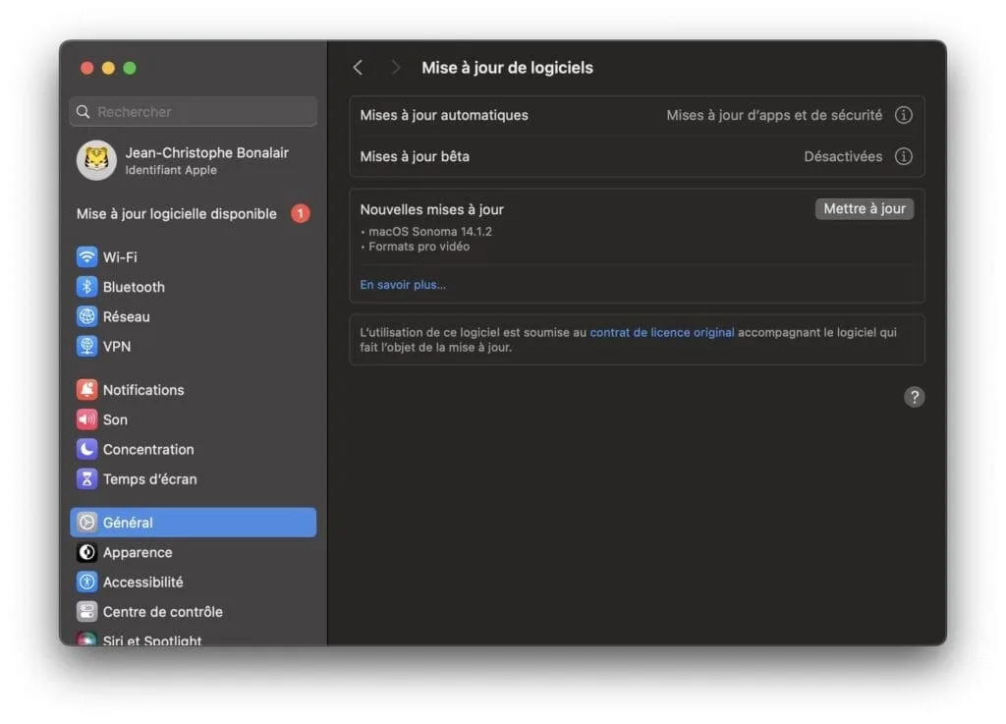Screen dimensions: 1006x724
Task: Open the Réseau settings section
Action: pyautogui.click(x=126, y=316)
